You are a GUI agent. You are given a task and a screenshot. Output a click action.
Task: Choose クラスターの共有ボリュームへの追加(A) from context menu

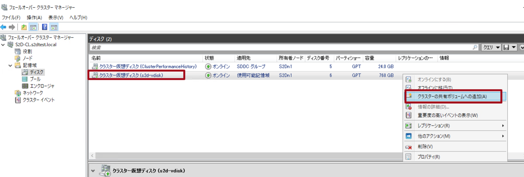pyautogui.click(x=454, y=96)
